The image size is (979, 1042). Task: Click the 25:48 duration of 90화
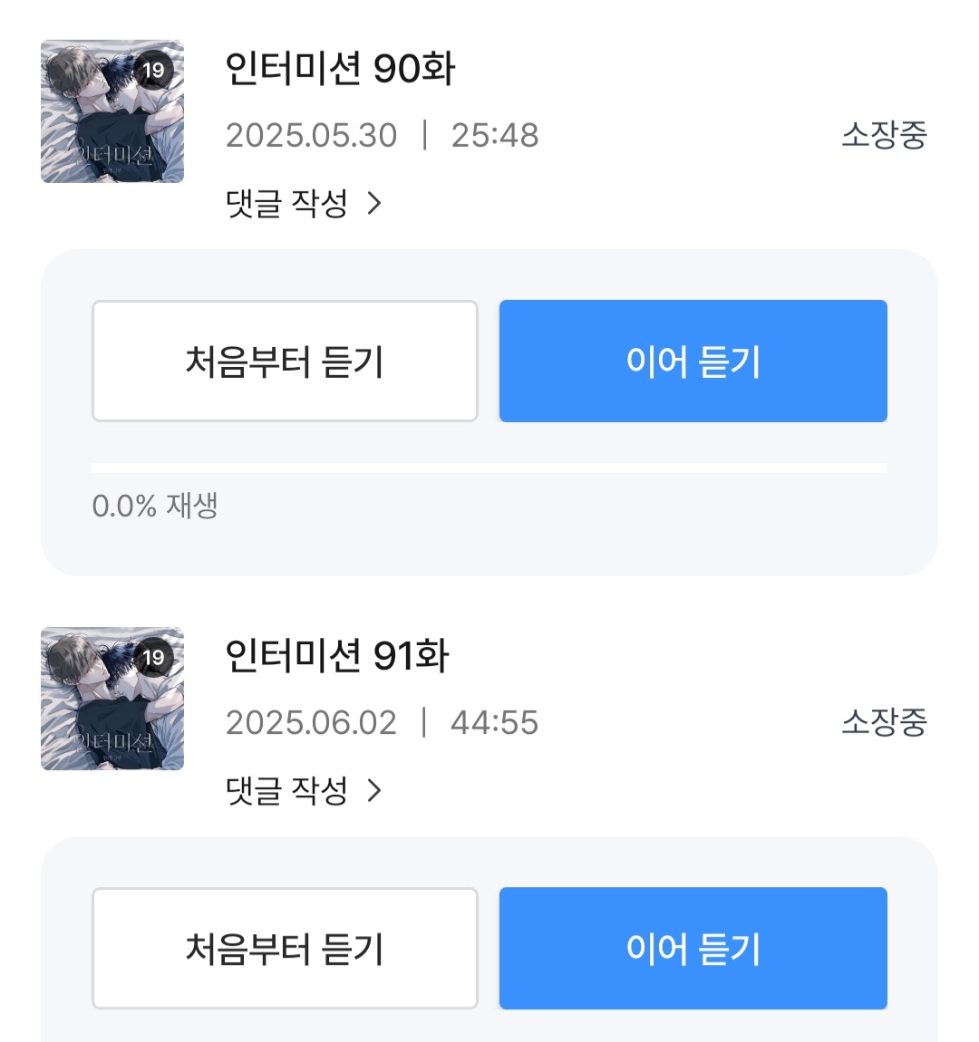[x=495, y=135]
